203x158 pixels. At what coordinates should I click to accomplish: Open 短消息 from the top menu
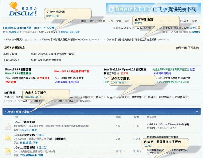tap(101, 21)
